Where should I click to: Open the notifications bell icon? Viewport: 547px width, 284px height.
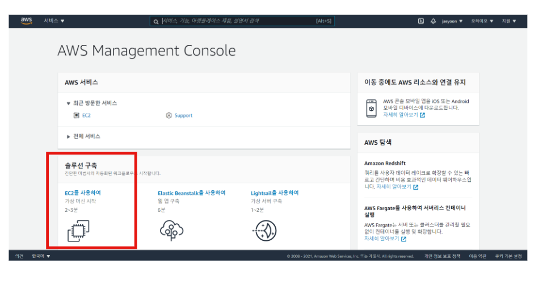433,21
